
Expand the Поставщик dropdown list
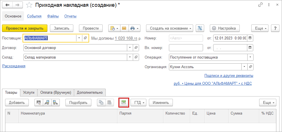[x=79, y=38]
